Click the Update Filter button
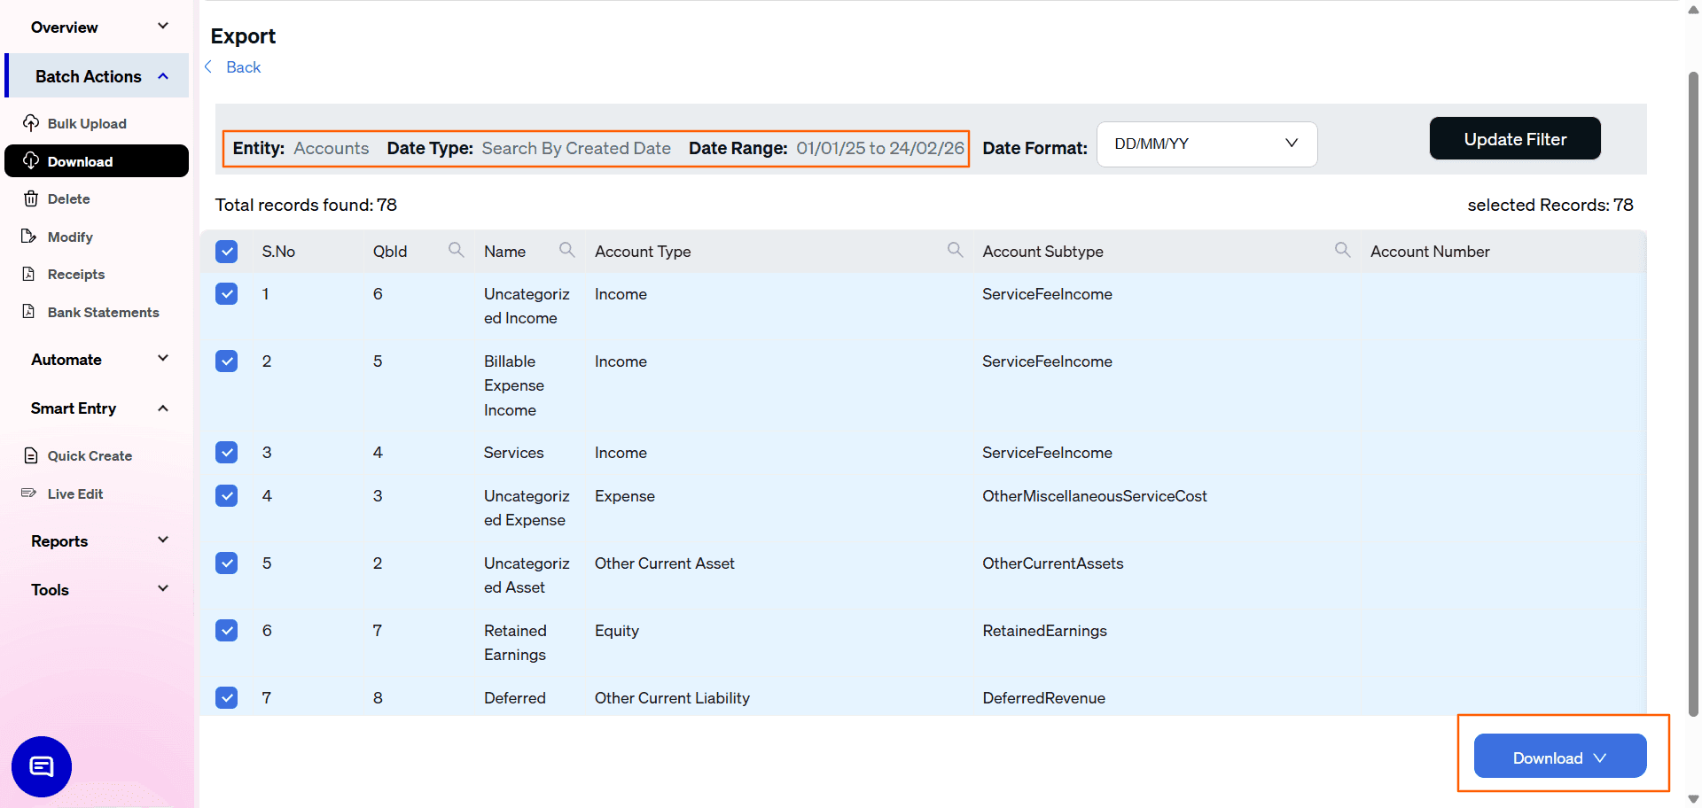1702x808 pixels. click(1514, 138)
